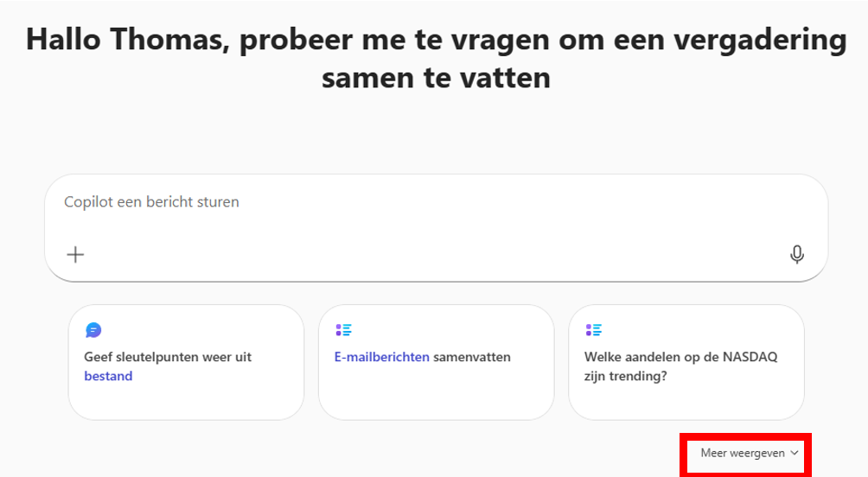
Task: Click the blue chat bubble icon
Action: click(x=94, y=330)
